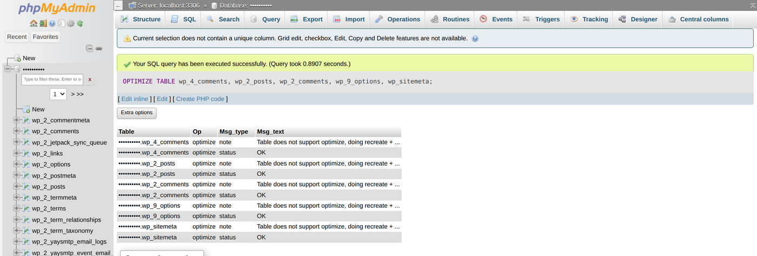Click the Recent button
This screenshot has width=757, height=256.
(17, 37)
